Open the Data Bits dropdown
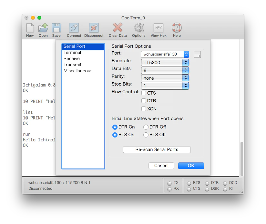Screen dimensions: 266x224 [x=165, y=70]
